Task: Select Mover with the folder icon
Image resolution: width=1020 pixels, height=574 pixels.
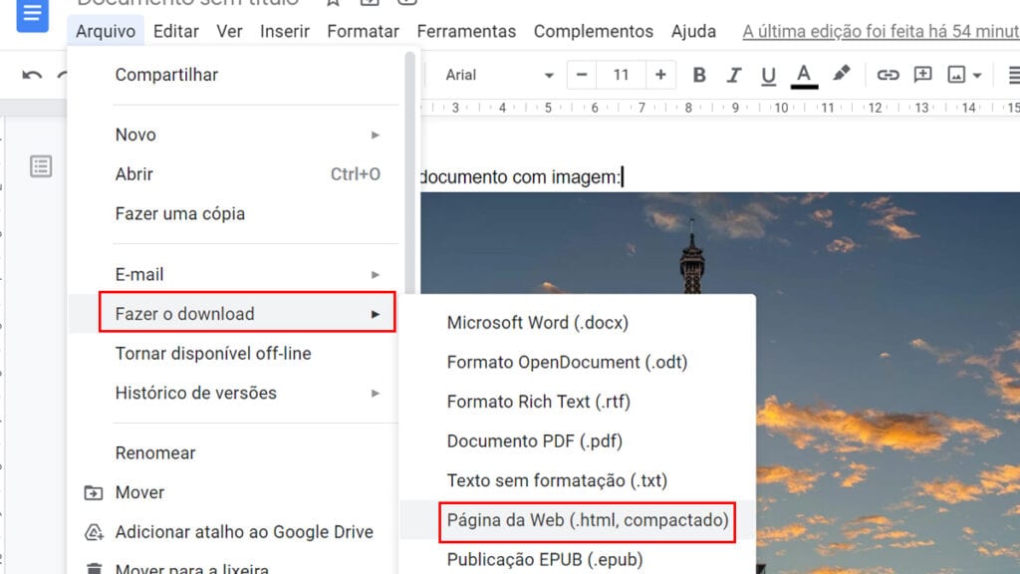Action: [x=235, y=492]
